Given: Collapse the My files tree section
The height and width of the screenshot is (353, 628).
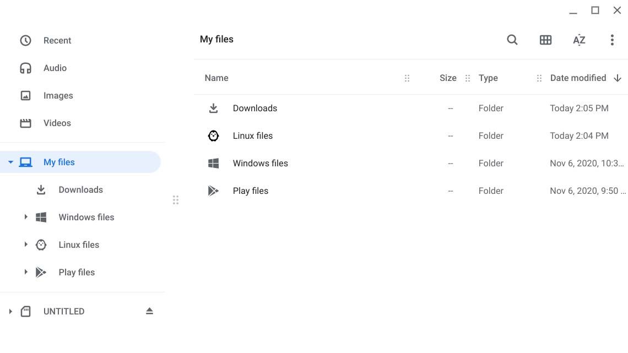Looking at the screenshot, I should tap(10, 162).
